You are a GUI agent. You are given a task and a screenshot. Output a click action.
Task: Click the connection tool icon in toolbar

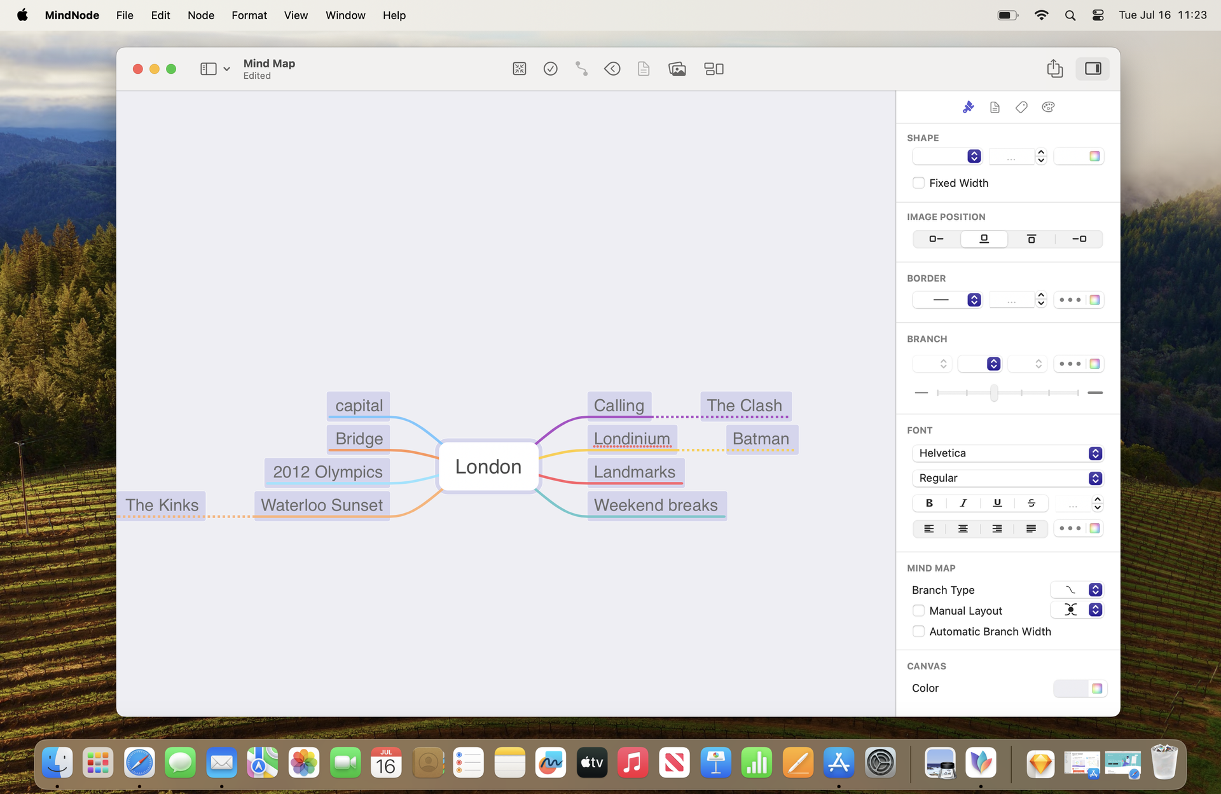(x=581, y=69)
